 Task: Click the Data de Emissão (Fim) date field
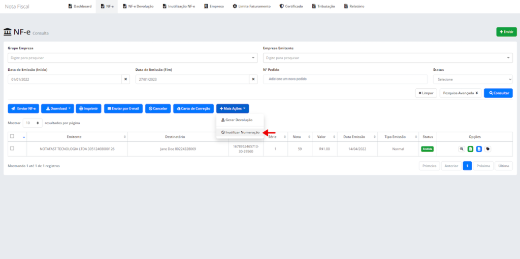pyautogui.click(x=192, y=79)
